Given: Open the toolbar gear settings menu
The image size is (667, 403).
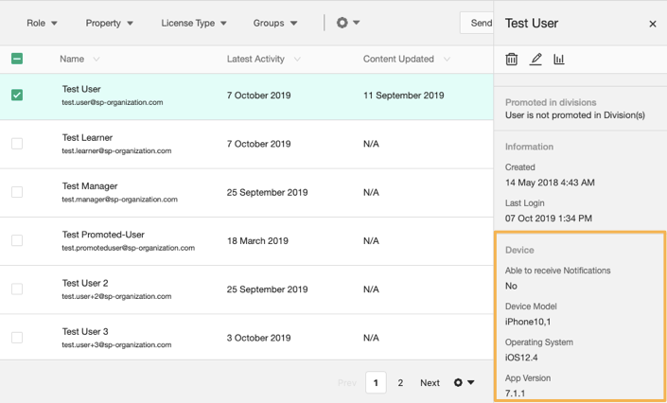Looking at the screenshot, I should (x=348, y=23).
